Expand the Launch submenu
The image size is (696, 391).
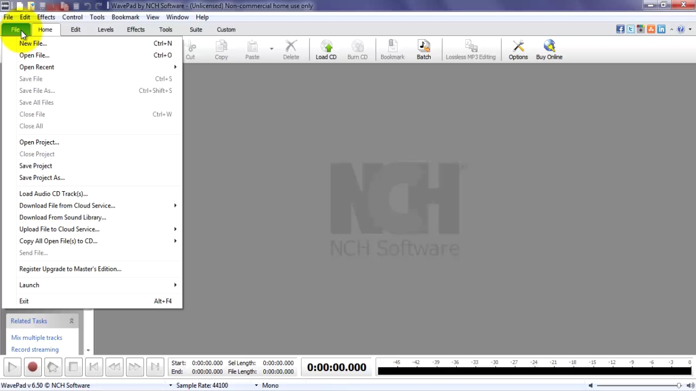coord(98,285)
